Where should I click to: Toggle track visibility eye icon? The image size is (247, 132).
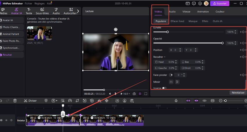[x=6, y=120]
